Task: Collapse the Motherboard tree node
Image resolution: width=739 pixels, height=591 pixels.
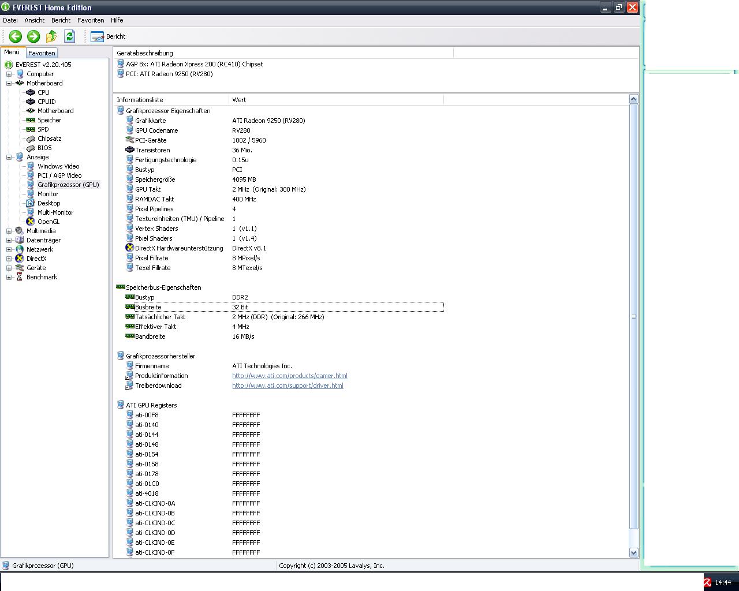Action: click(x=9, y=83)
